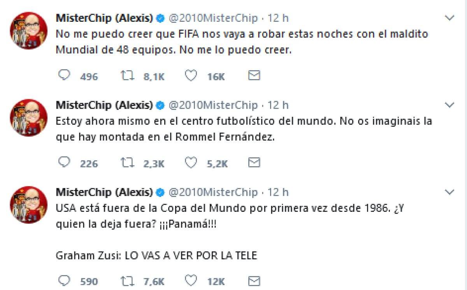Reply to the FIFA 48 equipos tweet
This screenshot has width=467, height=290.
tap(64, 75)
